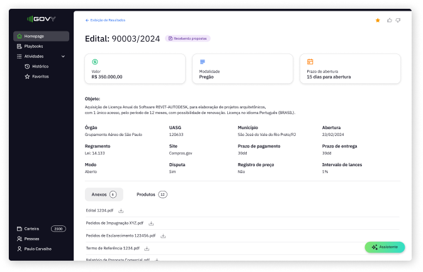Collapse the Atividades chevron
Viewport: 423px width, 272px height.
(63, 57)
